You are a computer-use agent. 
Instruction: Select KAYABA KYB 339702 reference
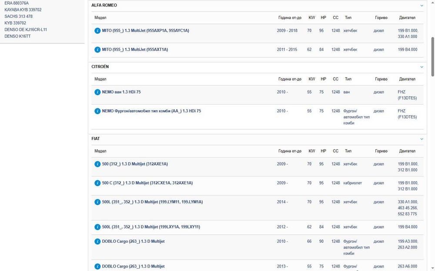tap(23, 10)
